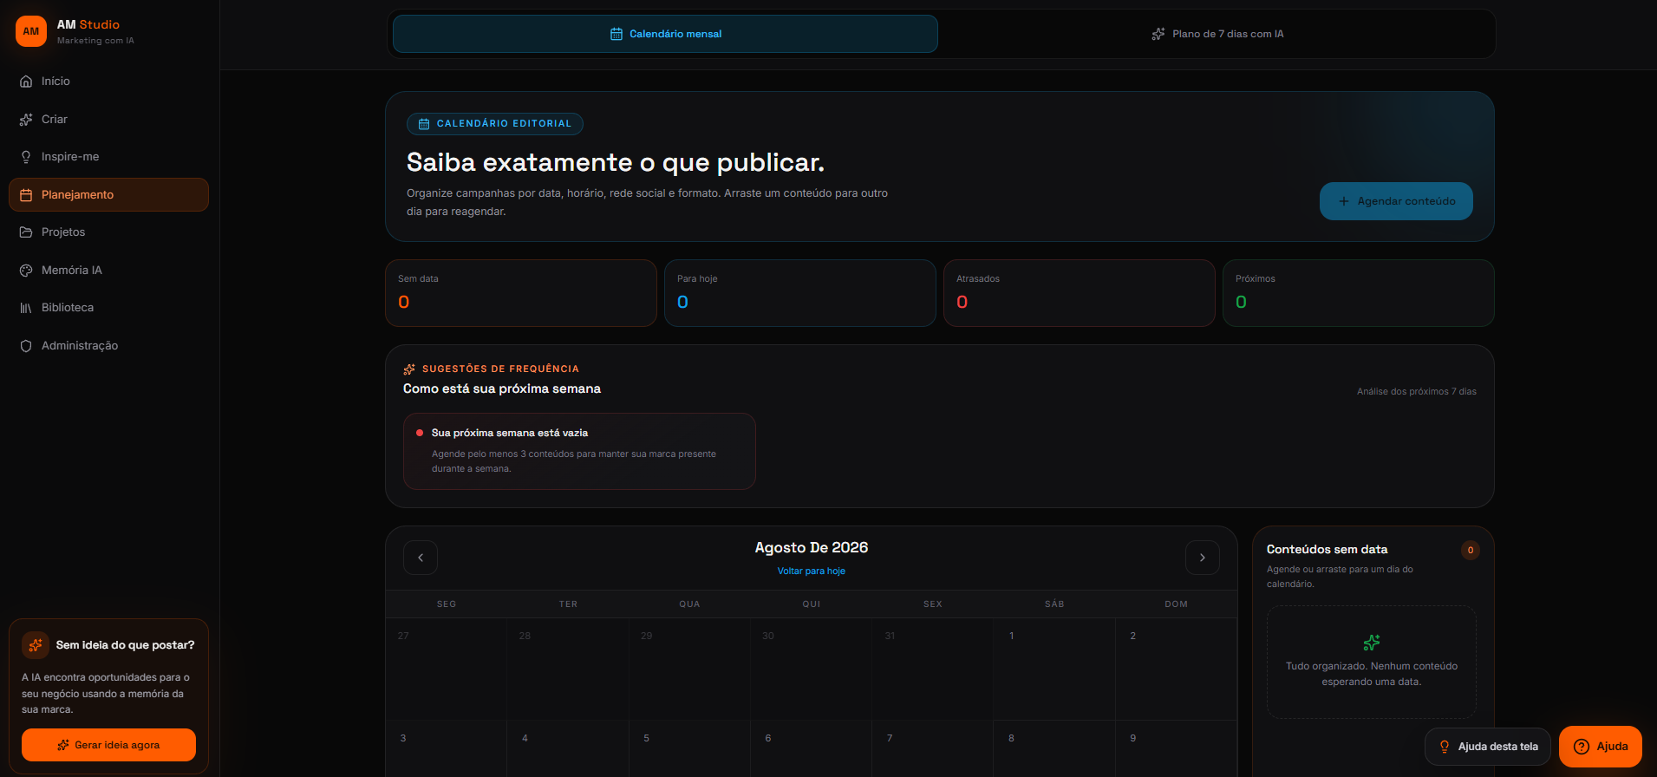Open the orange Ajuda button
Screen dimensions: 1657x777
click(1601, 747)
